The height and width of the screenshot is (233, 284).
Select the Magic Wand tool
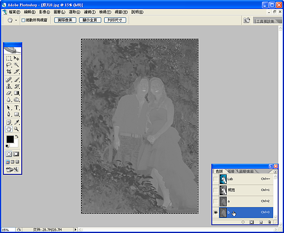(x=17, y=65)
